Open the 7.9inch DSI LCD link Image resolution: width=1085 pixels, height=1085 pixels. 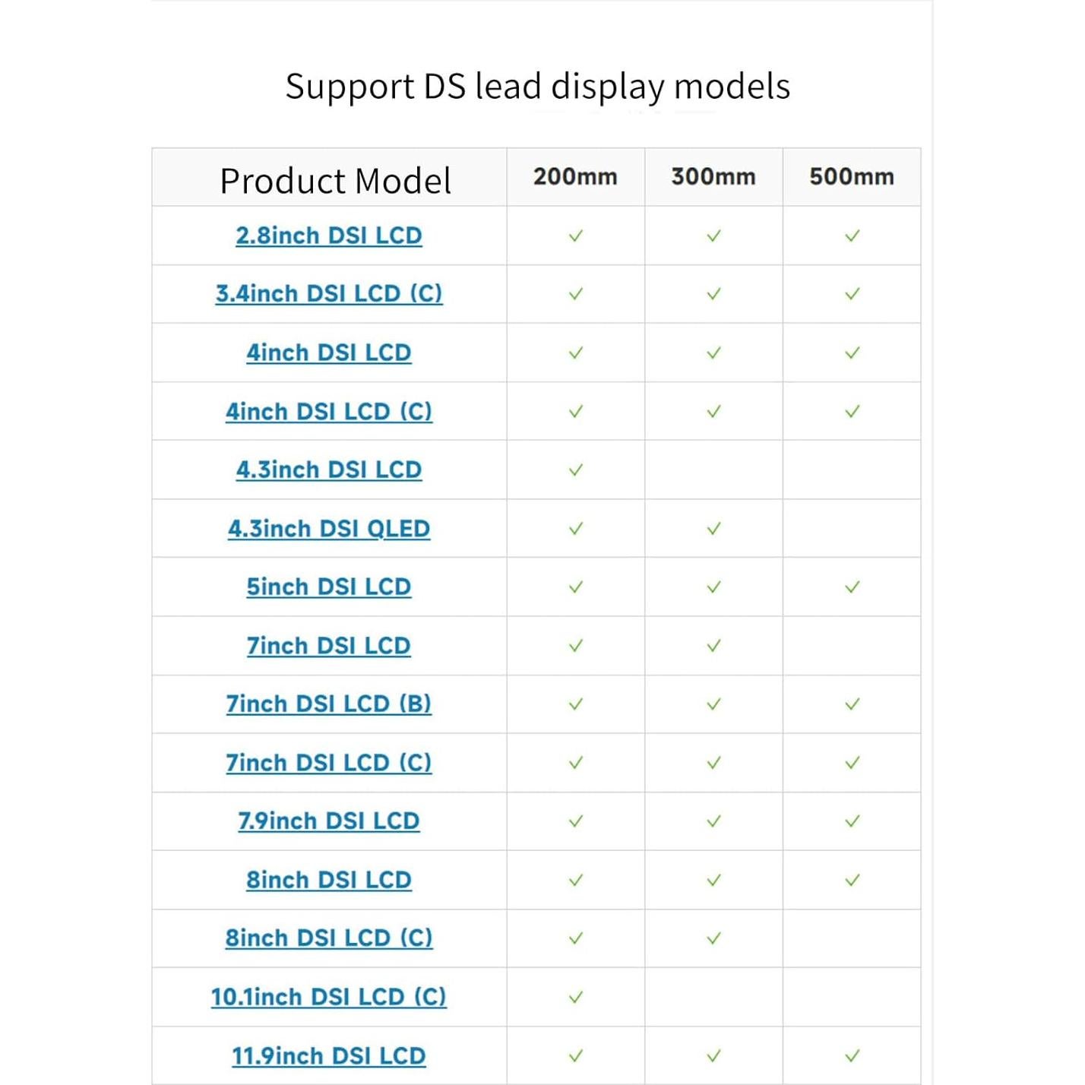[x=328, y=821]
